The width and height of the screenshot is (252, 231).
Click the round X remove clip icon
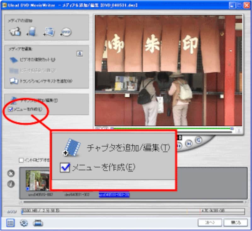11,173
